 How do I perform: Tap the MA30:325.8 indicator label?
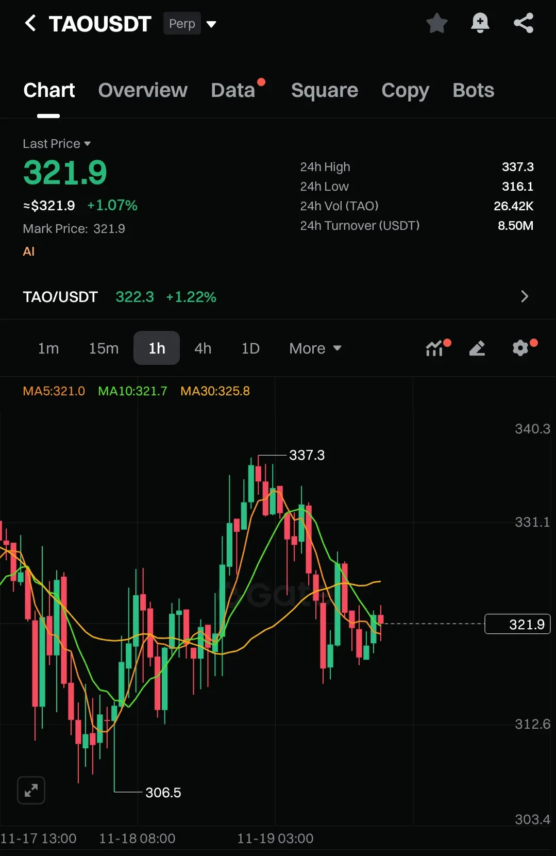(x=215, y=391)
